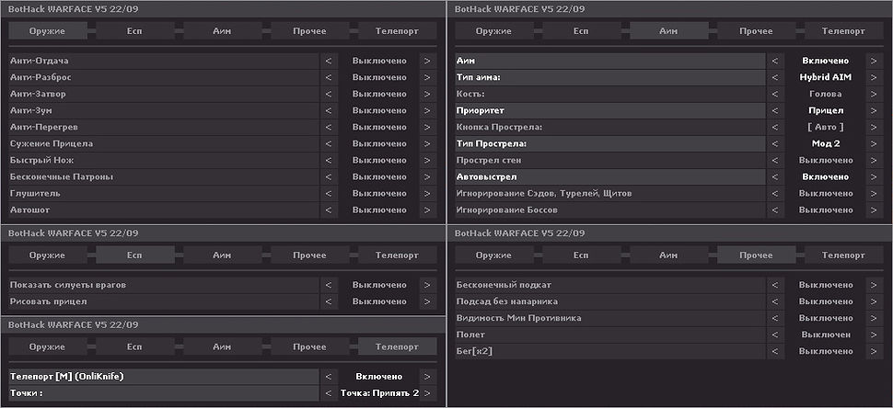This screenshot has width=893, height=408.
Task: Click the Видимость Мин Противника label
Action: [519, 318]
